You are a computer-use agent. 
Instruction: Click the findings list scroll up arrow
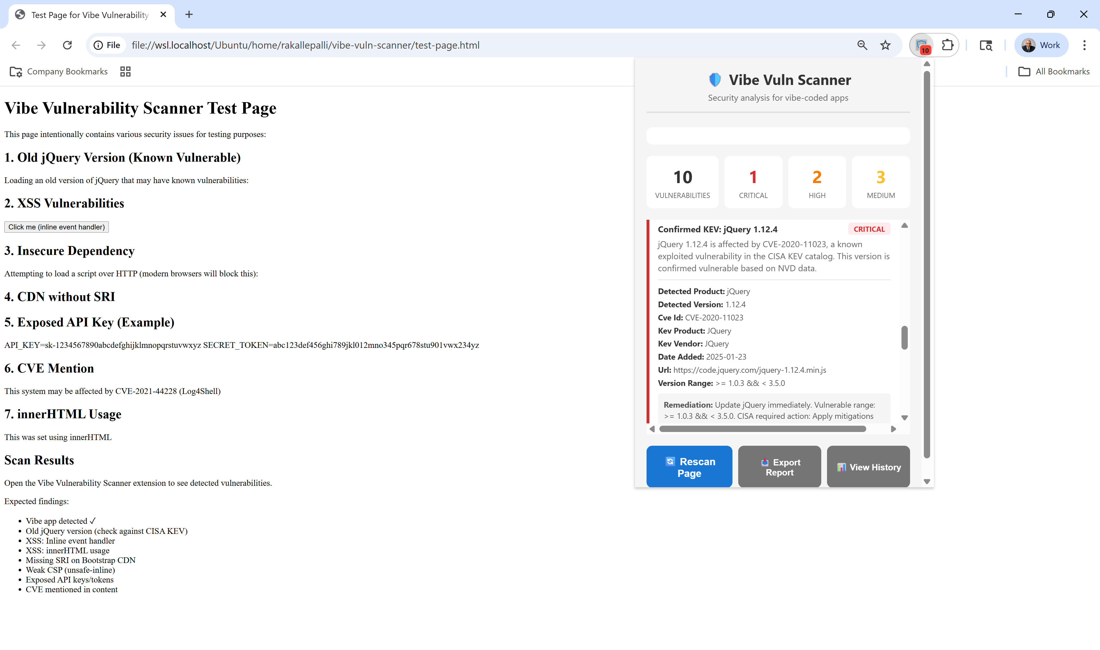click(904, 225)
